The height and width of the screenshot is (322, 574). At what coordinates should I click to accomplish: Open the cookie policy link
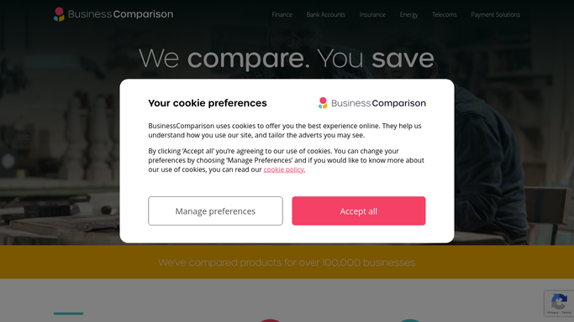click(x=284, y=169)
